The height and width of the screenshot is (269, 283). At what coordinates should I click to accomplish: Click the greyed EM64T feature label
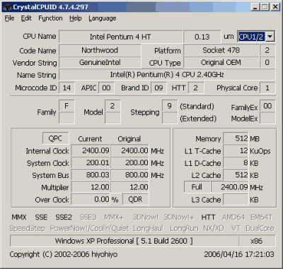(261, 217)
